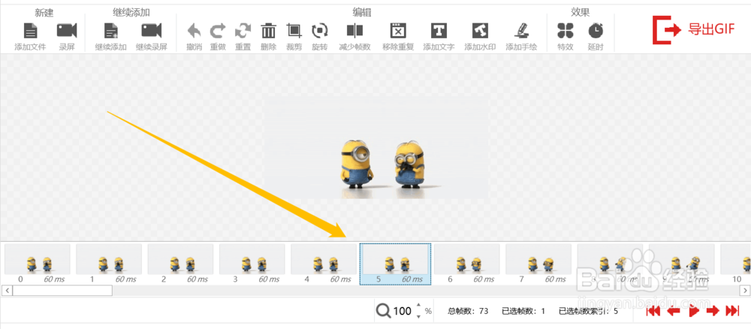751x329 pixels.
Task: Export with the 导出GIF button
Action: tap(693, 29)
